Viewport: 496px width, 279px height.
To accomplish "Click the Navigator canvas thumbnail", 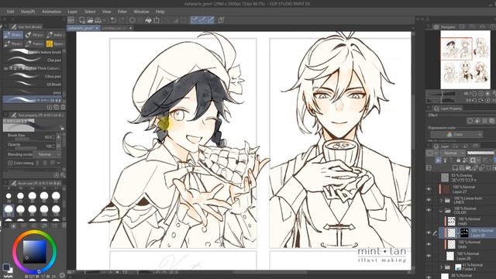I will point(465,60).
